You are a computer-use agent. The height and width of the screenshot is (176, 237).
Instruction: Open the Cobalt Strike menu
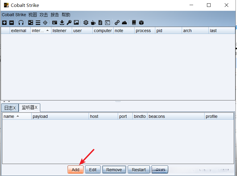(x=14, y=15)
